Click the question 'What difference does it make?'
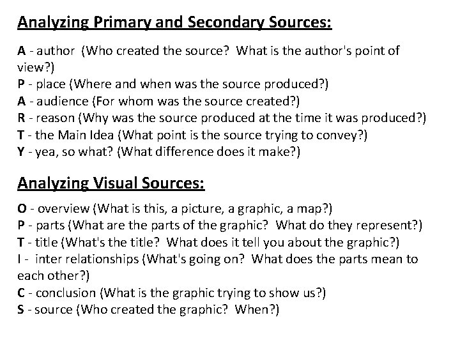Image resolution: width=460 pixels, height=345 pixels. [x=208, y=152]
